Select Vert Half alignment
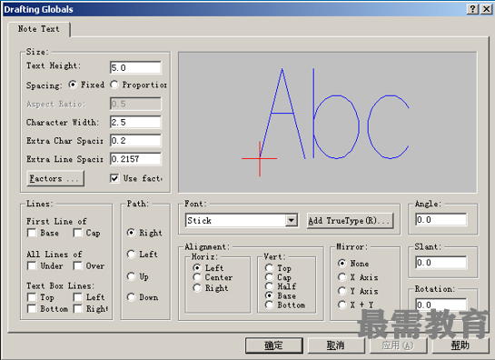Screen dimensions: 495x360 pos(269,286)
